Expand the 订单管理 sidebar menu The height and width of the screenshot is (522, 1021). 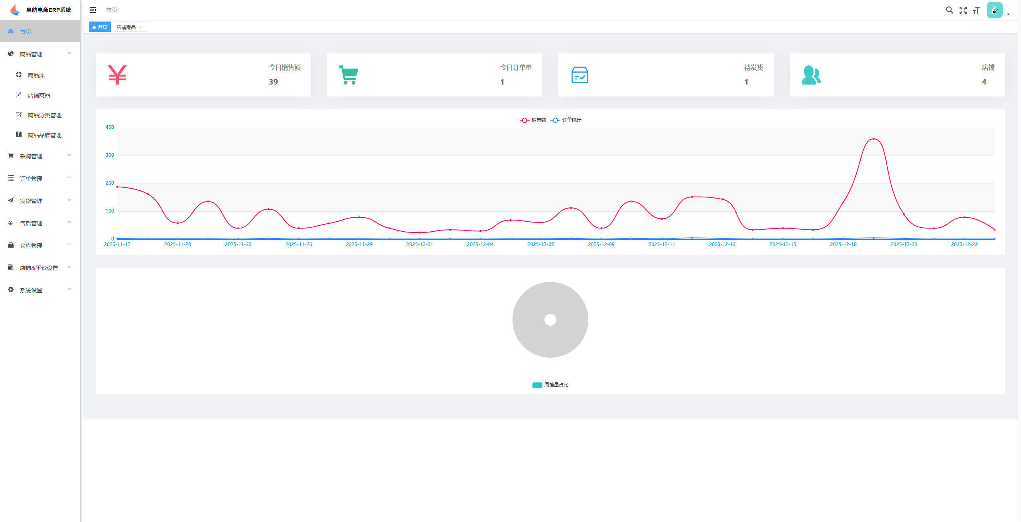click(40, 178)
